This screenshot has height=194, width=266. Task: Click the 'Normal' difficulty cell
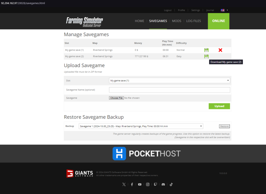coord(181,50)
